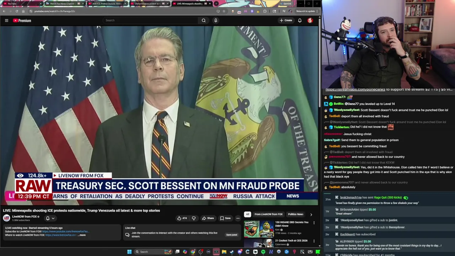Screen dimensions: 455x256
Task: Open browser home page icon
Action: point(23,11)
